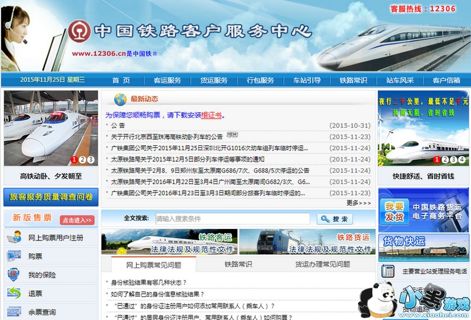Expand news list via 更多>>> link
This screenshot has height=320, width=471.
pyautogui.click(x=358, y=203)
